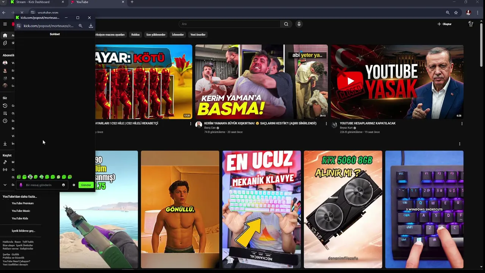Open the Barış Can channel avatar
Screen dimensions: 485x273
199,125
